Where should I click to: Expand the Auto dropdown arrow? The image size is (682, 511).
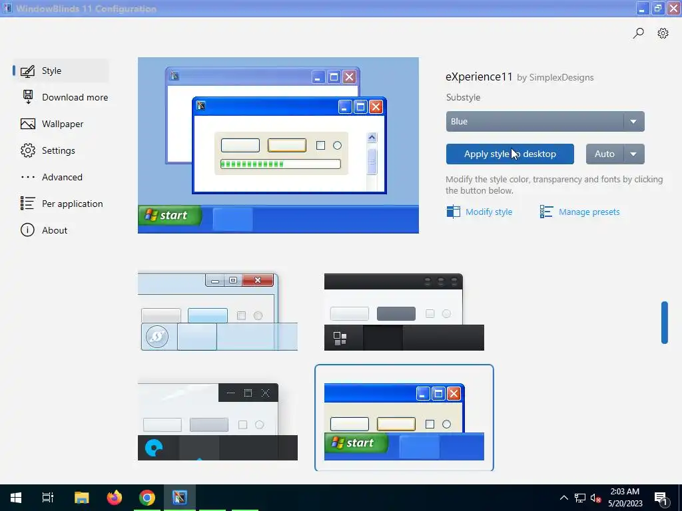pos(634,154)
